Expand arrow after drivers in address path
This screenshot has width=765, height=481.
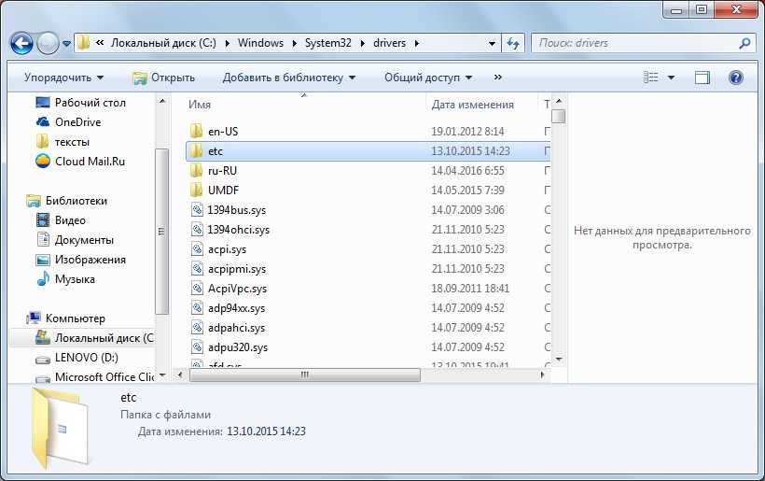tap(417, 44)
